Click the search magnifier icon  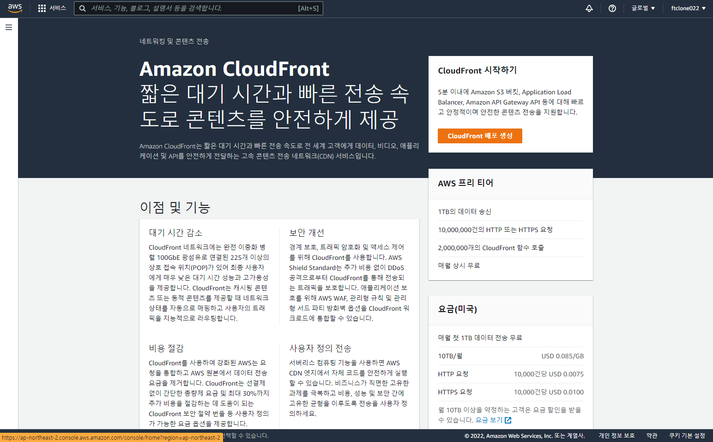(x=82, y=8)
